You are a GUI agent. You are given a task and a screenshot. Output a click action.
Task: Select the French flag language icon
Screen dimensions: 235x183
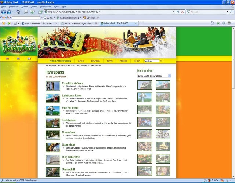29,59
